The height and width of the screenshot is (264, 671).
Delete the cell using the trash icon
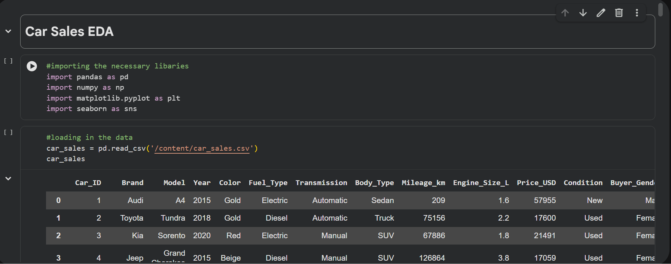[619, 13]
